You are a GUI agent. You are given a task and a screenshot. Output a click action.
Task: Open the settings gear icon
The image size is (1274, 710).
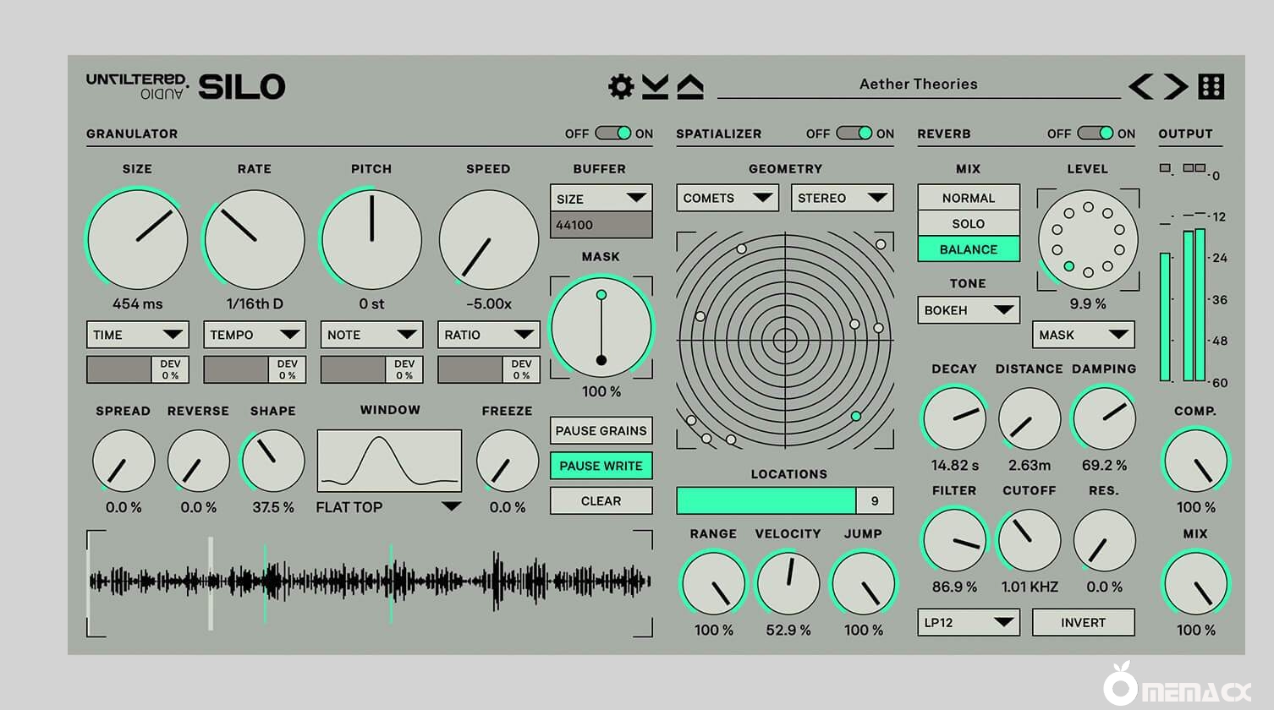pyautogui.click(x=621, y=86)
